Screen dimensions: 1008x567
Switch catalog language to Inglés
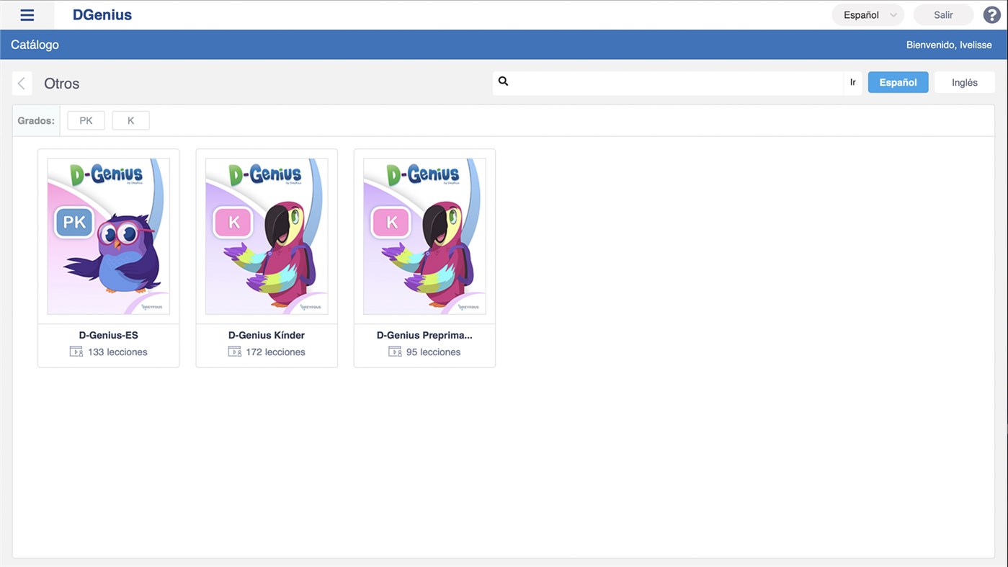965,81
